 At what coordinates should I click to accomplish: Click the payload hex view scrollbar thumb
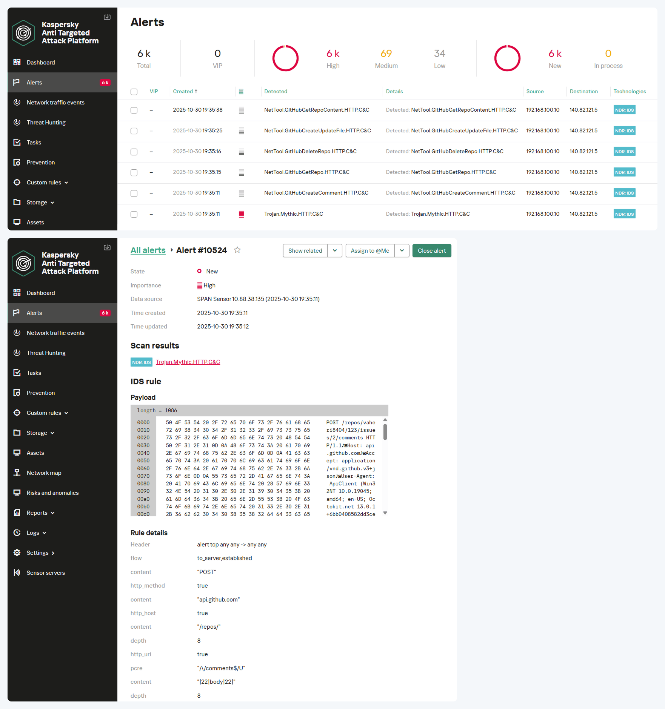385,432
